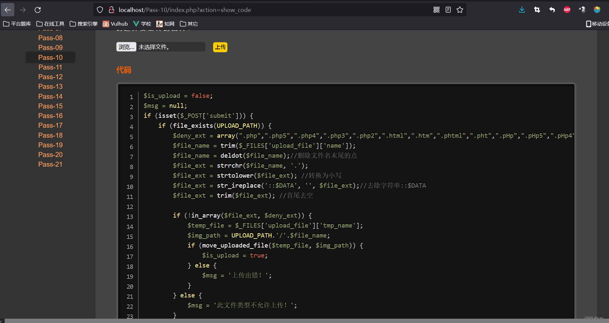The height and width of the screenshot is (323, 609).
Task: Navigate to Pass-14
Action: (50, 96)
